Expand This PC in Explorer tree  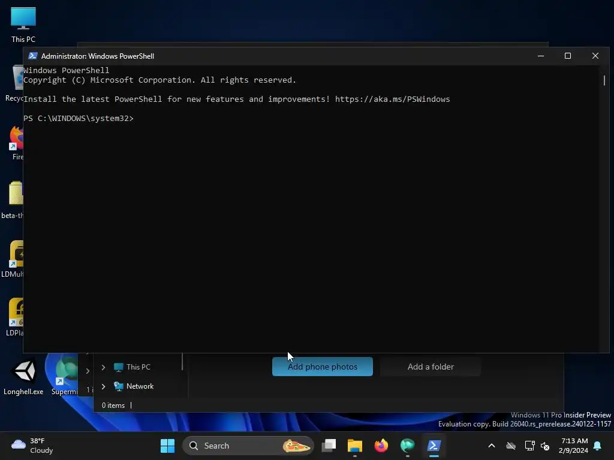pos(103,367)
